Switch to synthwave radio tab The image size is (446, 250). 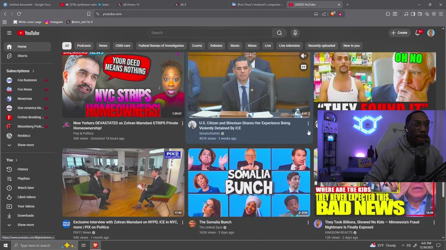85,5
